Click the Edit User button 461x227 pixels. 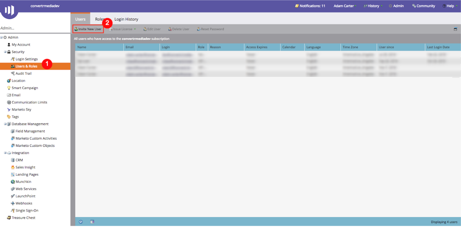152,29
